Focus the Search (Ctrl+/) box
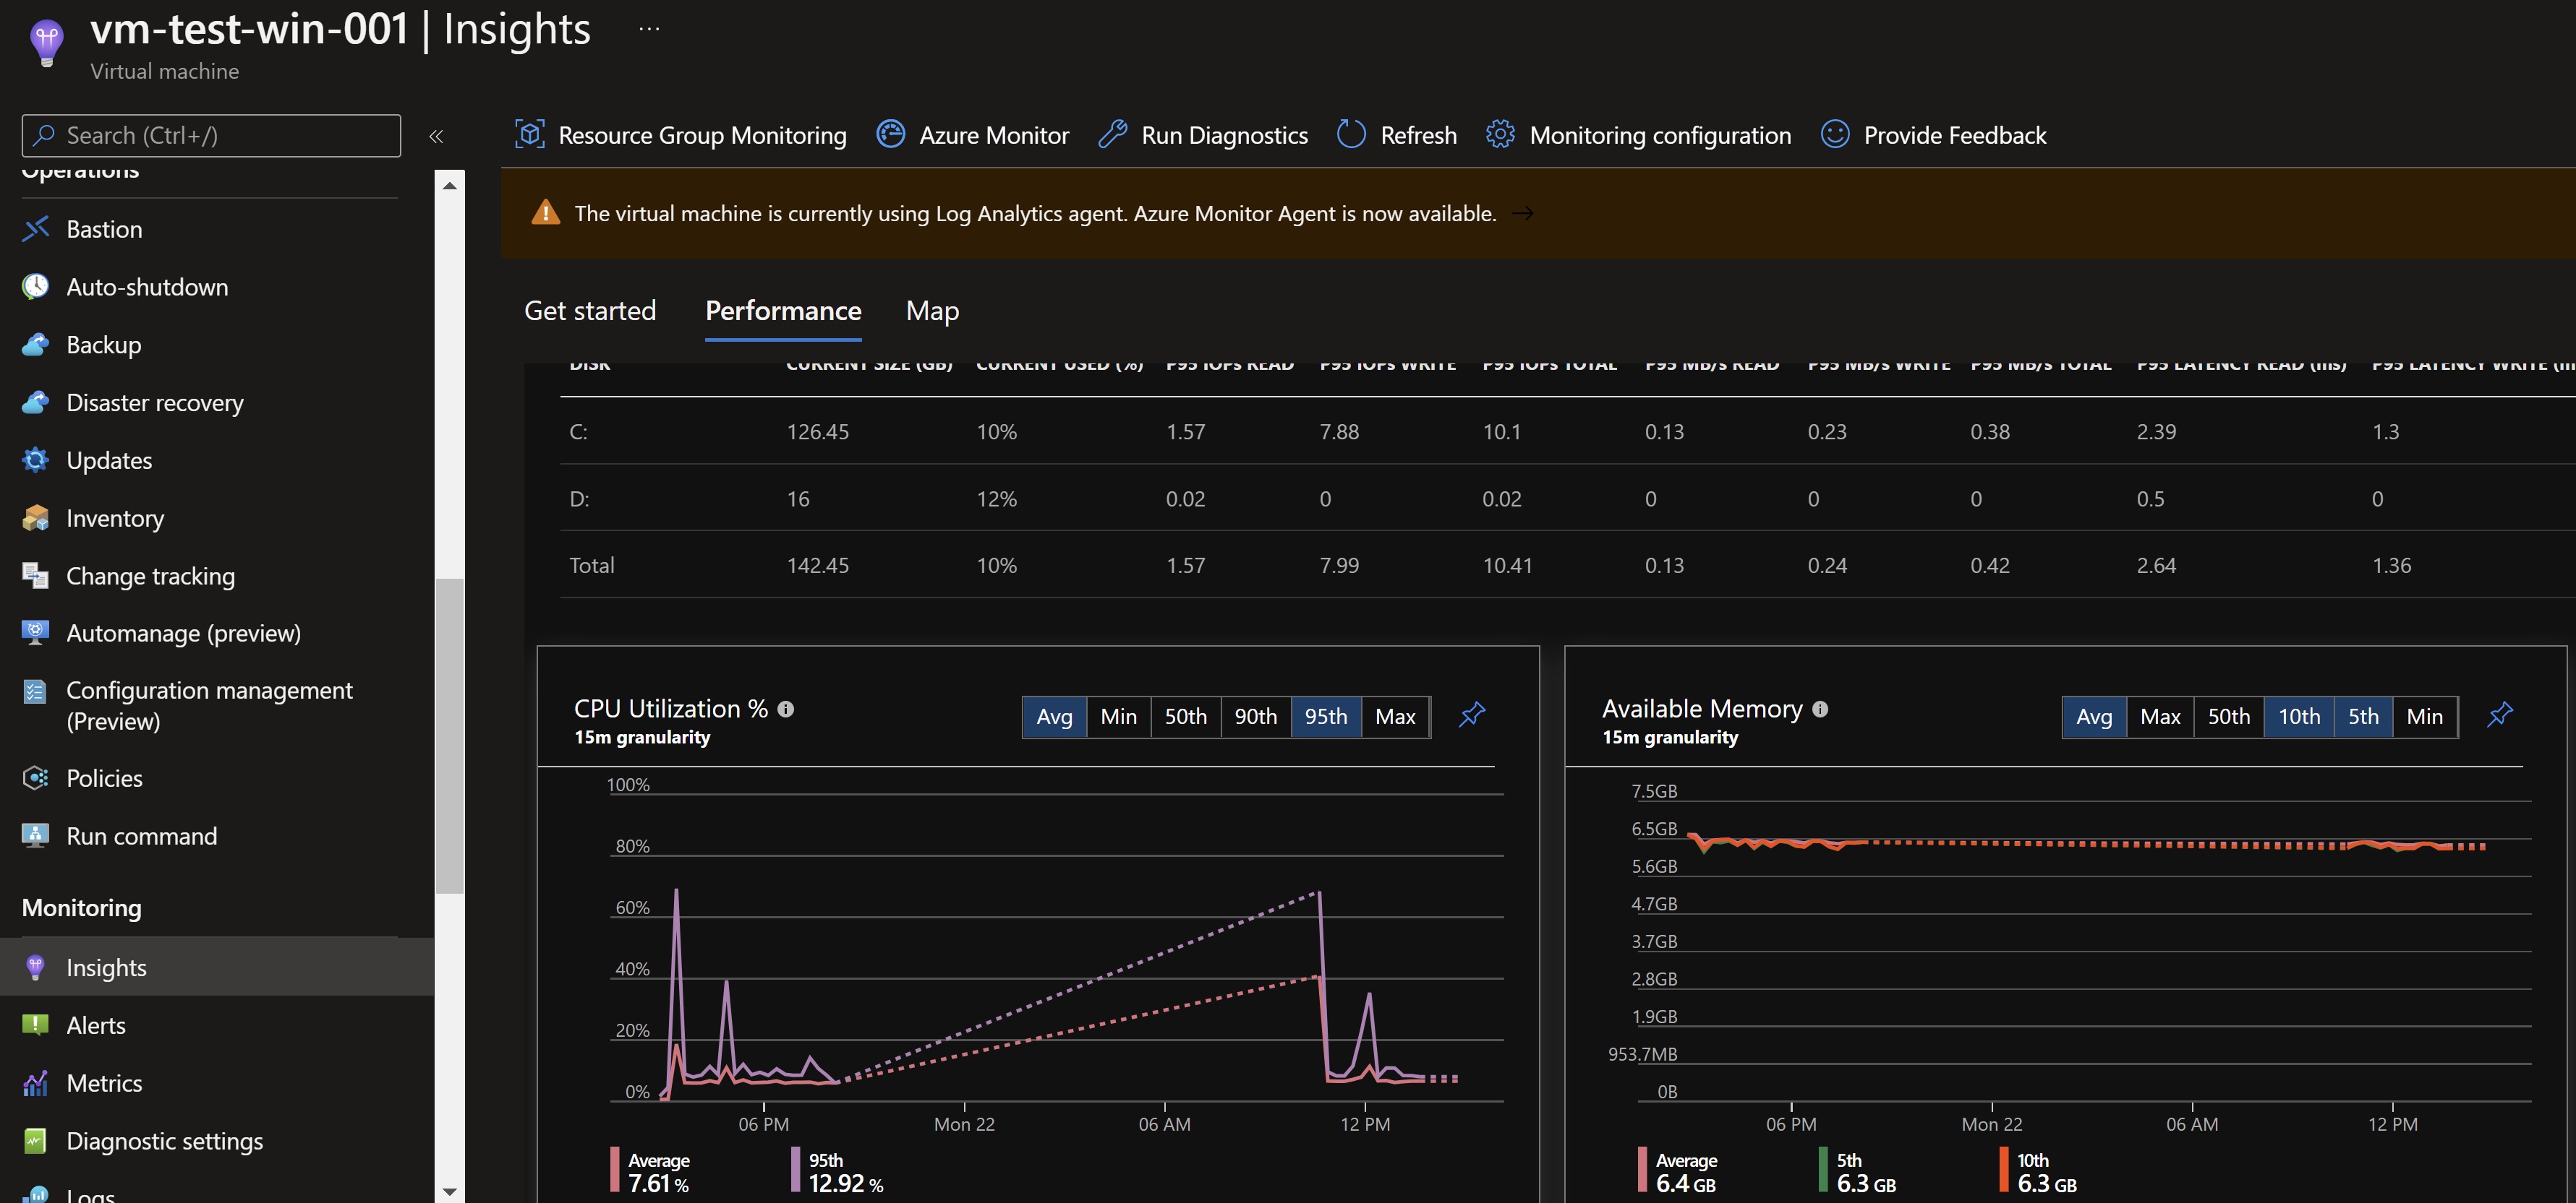Screen dimensions: 2576x1203 (211, 135)
